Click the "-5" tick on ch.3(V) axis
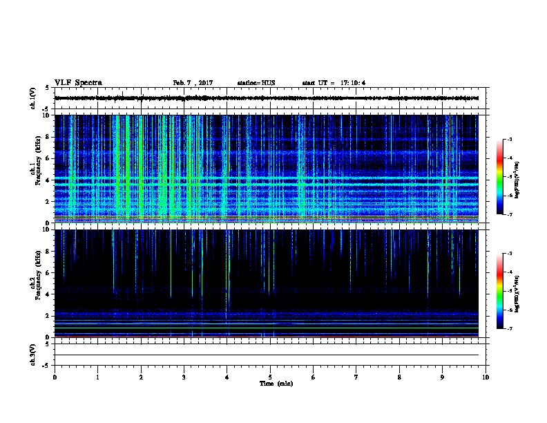 (46, 366)
